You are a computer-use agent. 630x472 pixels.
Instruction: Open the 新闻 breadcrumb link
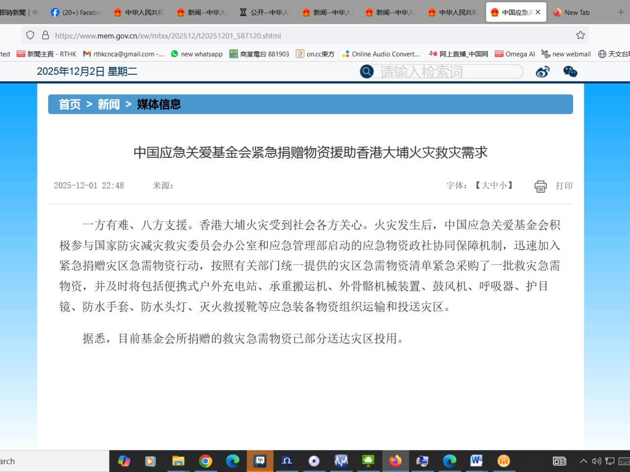(x=108, y=104)
